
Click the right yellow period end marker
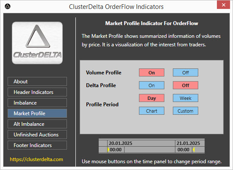pos(194,150)
